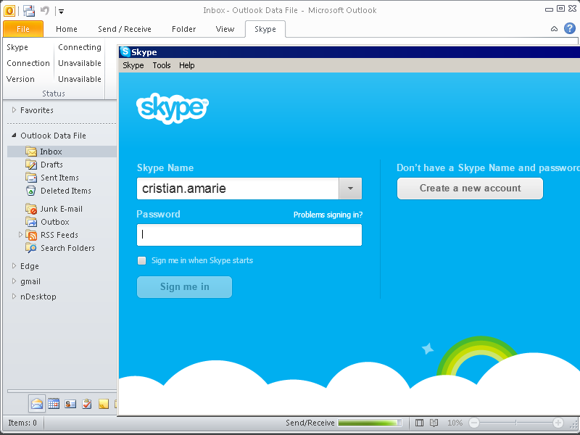Click 'Create a new account' button

click(470, 188)
